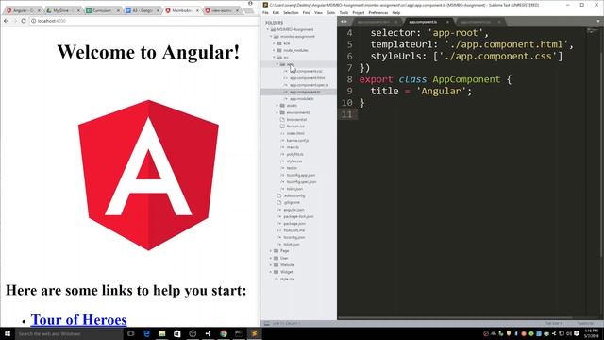Switch to Google Chrome on the taskbar
This screenshot has width=604, height=340.
(224, 333)
